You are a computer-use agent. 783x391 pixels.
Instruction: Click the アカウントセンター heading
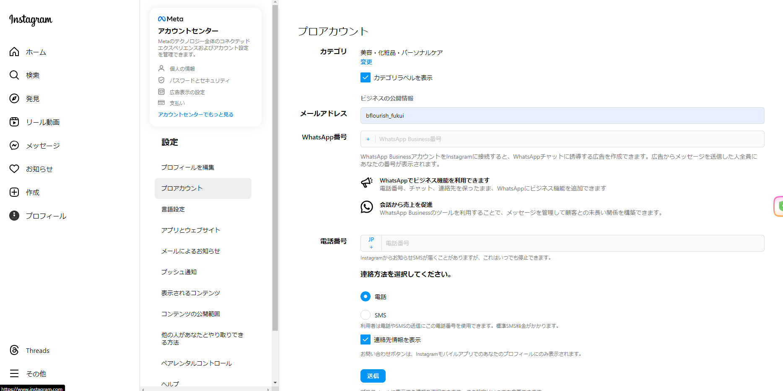[188, 31]
